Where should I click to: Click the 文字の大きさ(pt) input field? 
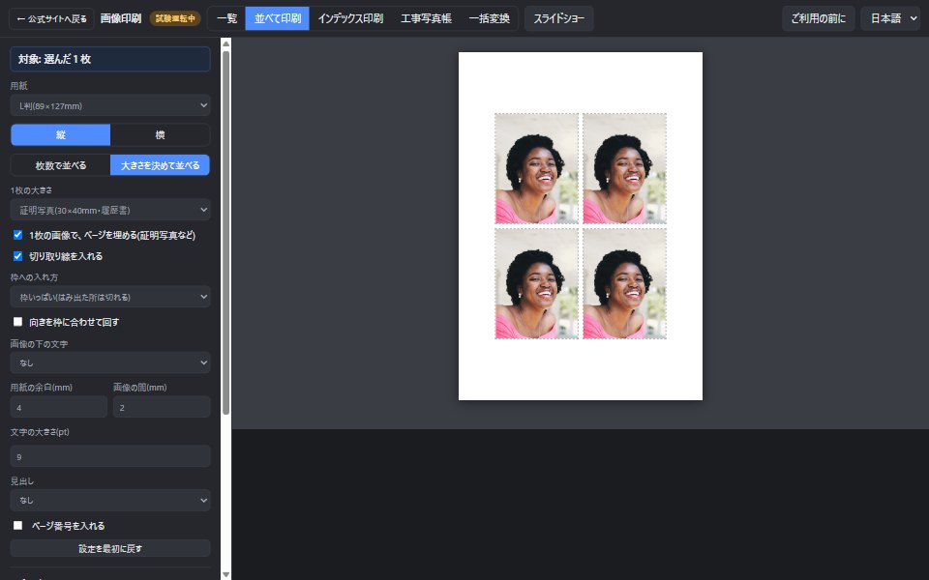[110, 456]
